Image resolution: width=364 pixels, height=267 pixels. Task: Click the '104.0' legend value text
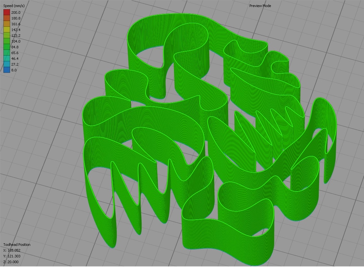[x=16, y=41]
